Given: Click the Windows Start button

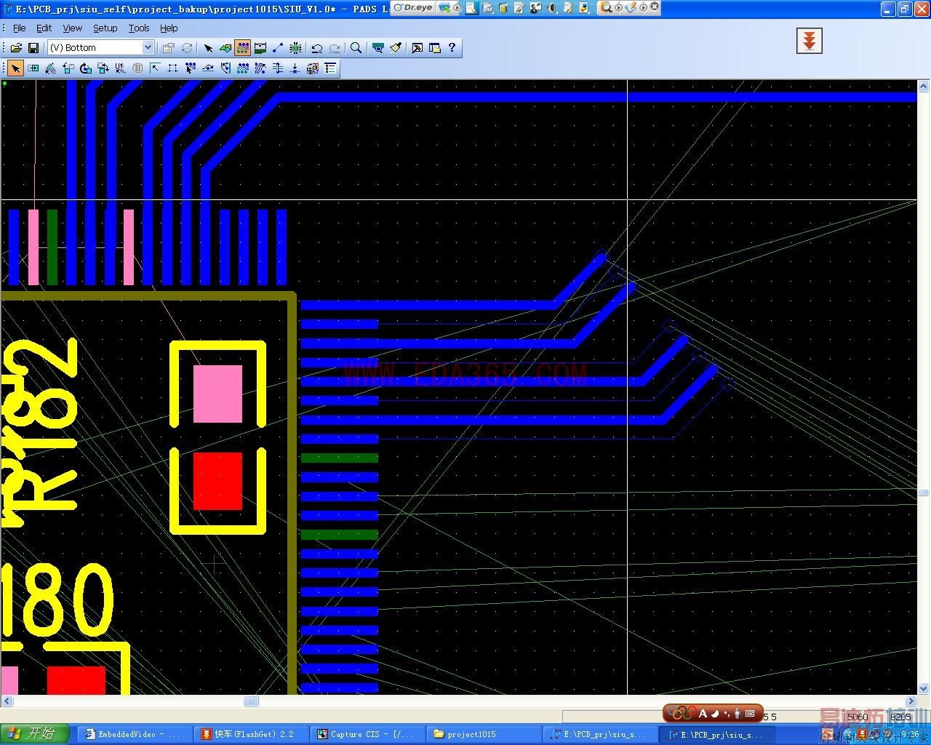Looking at the screenshot, I should point(34,734).
